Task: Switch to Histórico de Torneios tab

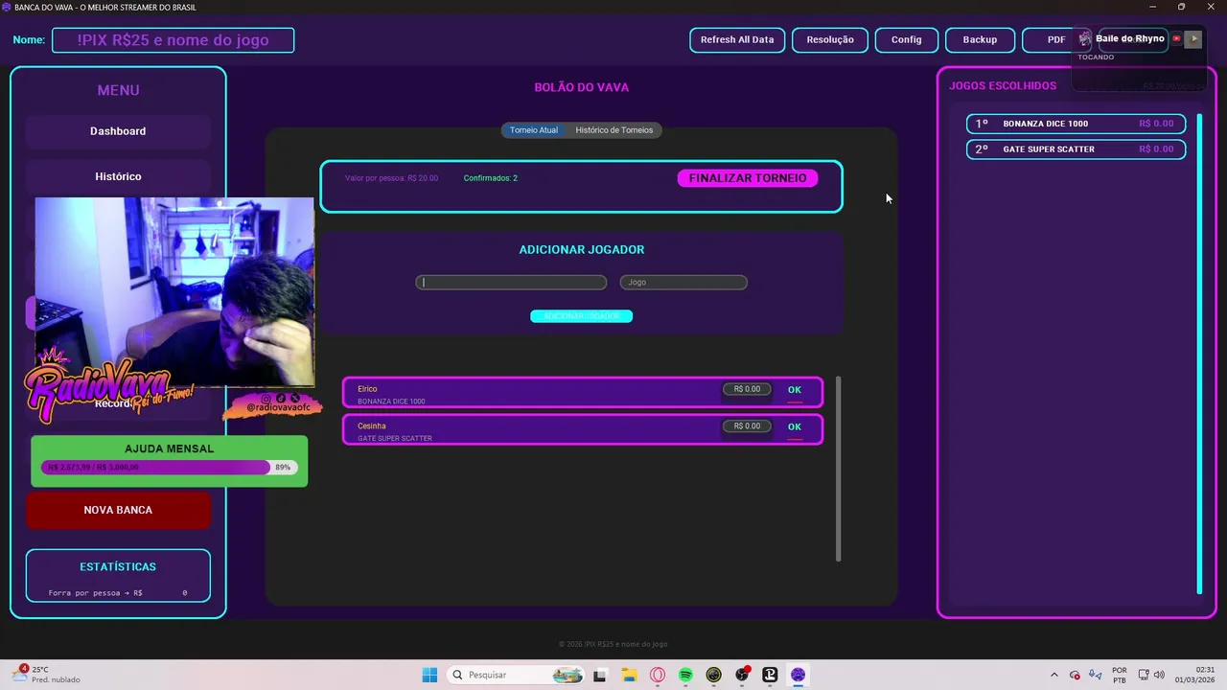Action: pos(614,130)
